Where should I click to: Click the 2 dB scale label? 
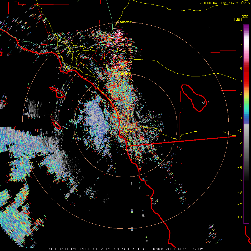pos(241,93)
